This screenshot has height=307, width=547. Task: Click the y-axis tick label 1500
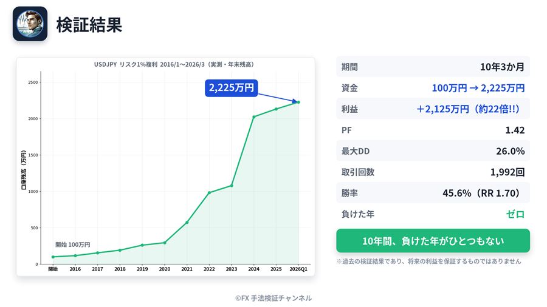(33, 155)
